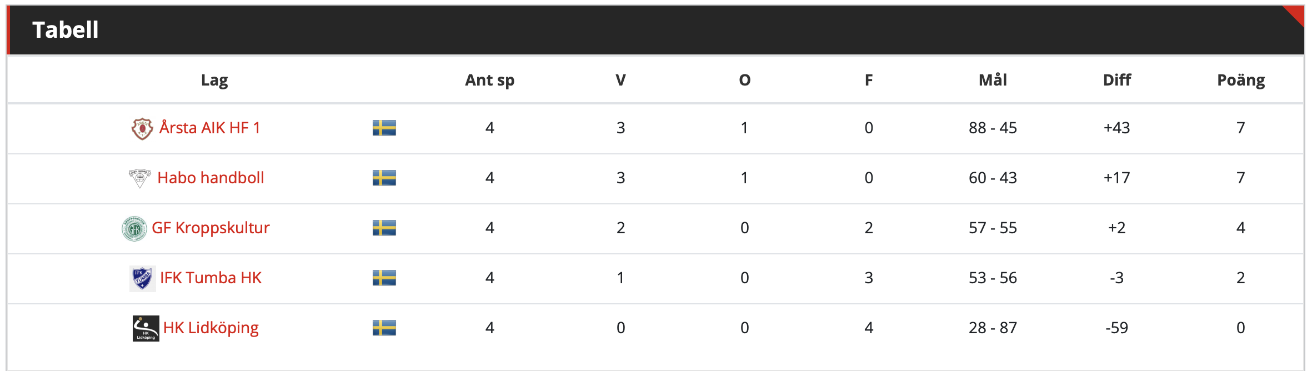Open the IFK Tumba HK team link
This screenshot has width=1312, height=371.
211,278
